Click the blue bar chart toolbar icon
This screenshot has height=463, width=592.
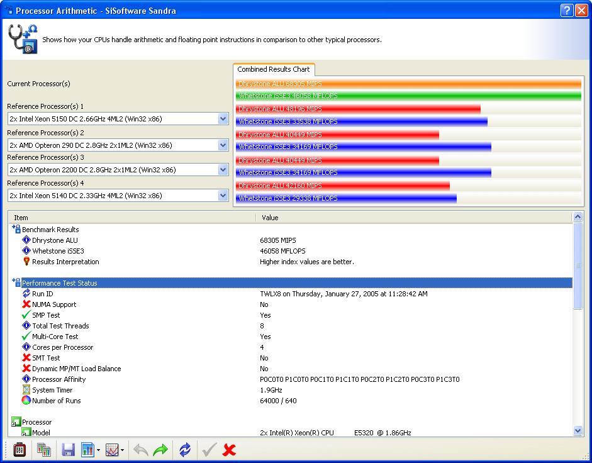click(x=87, y=450)
